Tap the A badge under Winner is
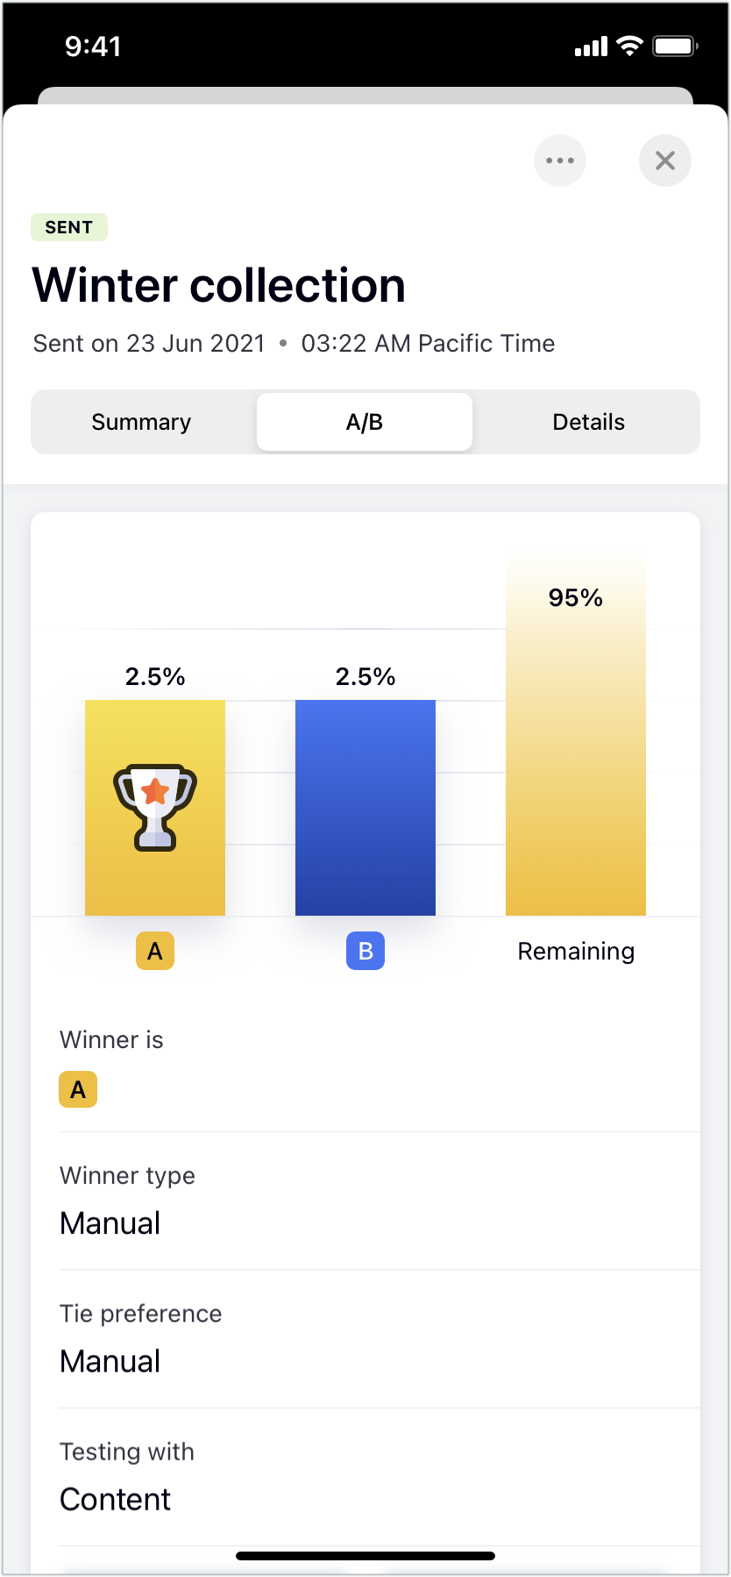 (x=78, y=1089)
